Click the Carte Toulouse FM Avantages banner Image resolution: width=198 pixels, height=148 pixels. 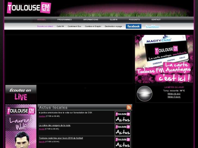pos(164,59)
